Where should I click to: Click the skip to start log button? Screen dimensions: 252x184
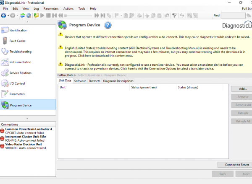click(x=55, y=16)
